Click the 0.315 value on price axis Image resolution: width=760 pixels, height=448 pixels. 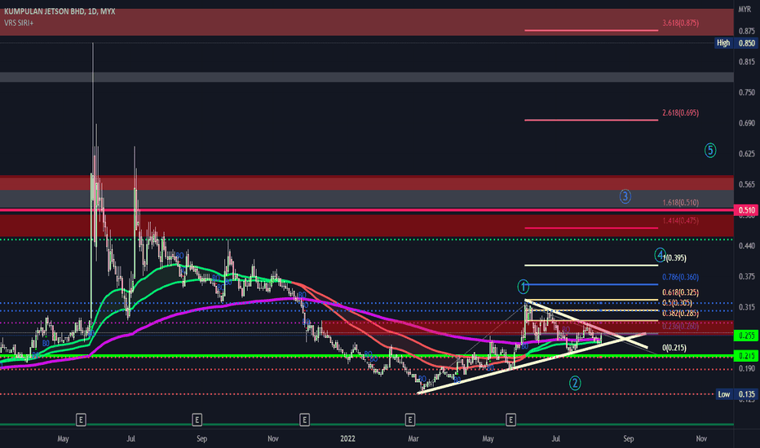746,307
